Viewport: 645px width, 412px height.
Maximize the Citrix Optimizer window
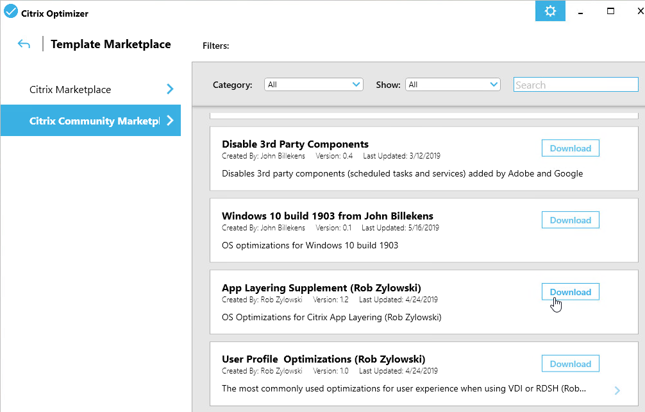(610, 11)
